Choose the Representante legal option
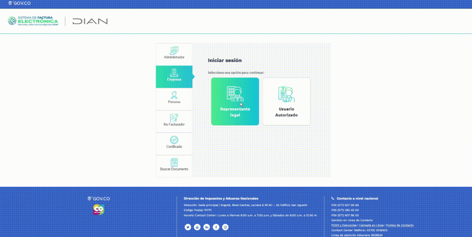 [x=235, y=101]
